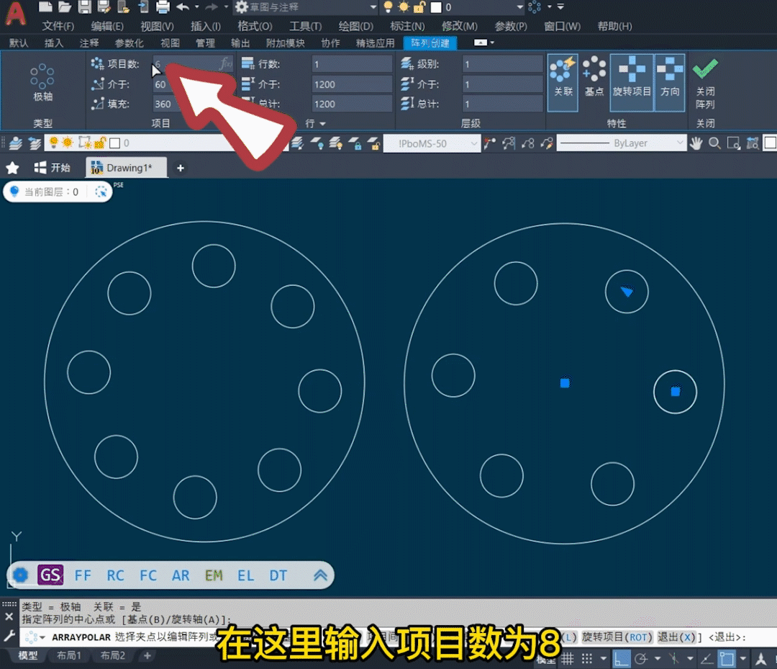Open the 开始 start tab

tap(53, 168)
